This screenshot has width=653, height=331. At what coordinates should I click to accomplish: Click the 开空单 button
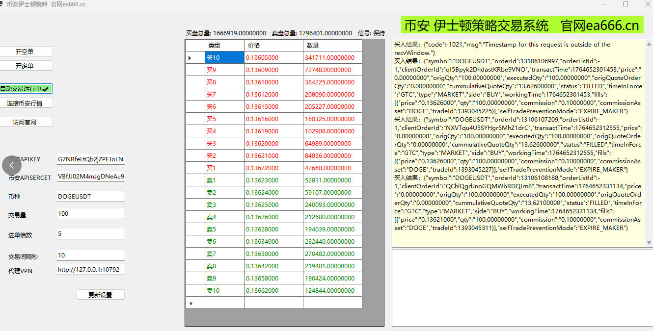(x=26, y=51)
